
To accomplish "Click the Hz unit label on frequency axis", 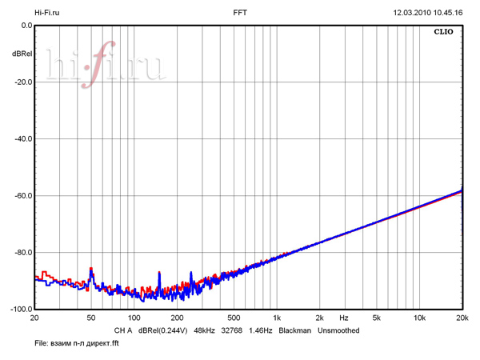I will 344,318.
